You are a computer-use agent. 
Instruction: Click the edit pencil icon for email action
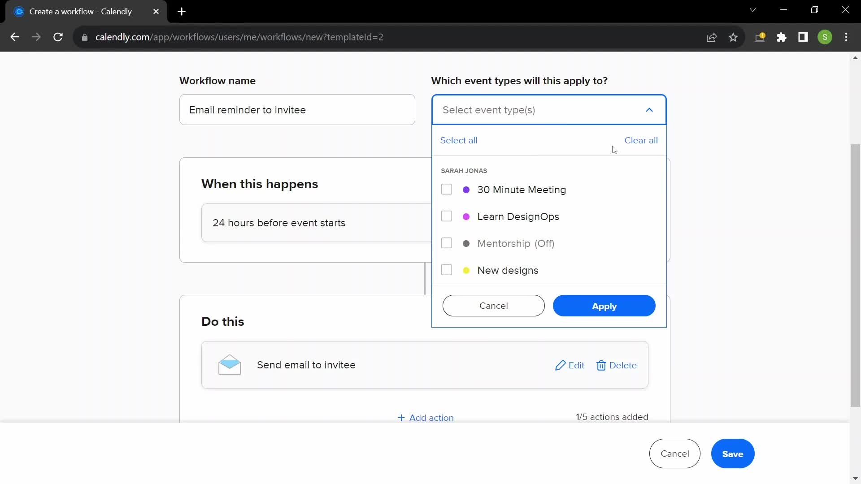tap(561, 365)
